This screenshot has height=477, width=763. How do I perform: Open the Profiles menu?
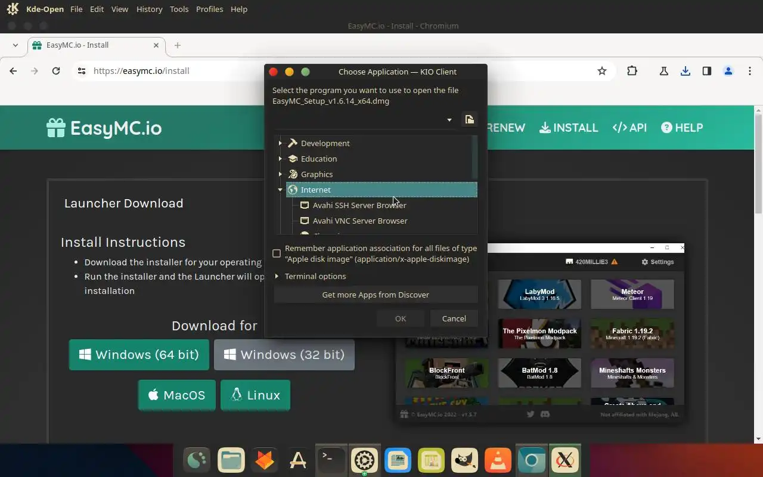[209, 9]
